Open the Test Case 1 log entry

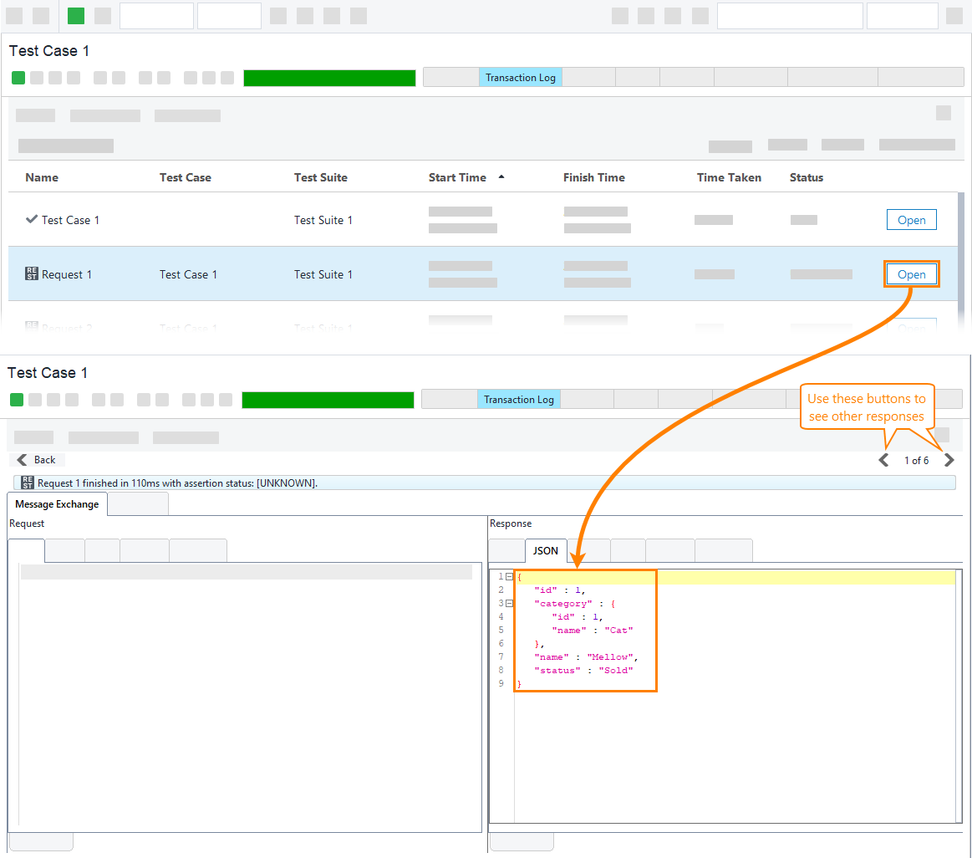pyautogui.click(x=911, y=219)
